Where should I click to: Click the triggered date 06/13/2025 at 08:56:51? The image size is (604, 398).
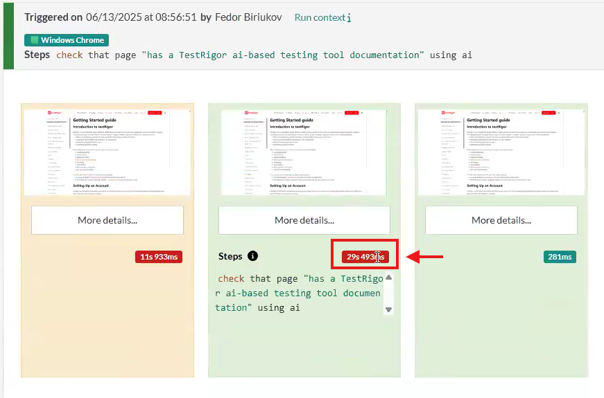coord(141,17)
